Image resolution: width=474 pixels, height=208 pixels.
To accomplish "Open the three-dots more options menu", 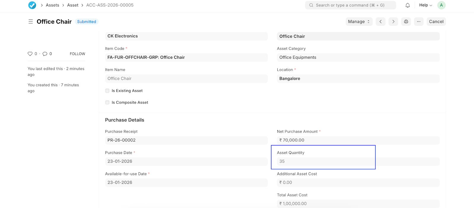I will [419, 22].
